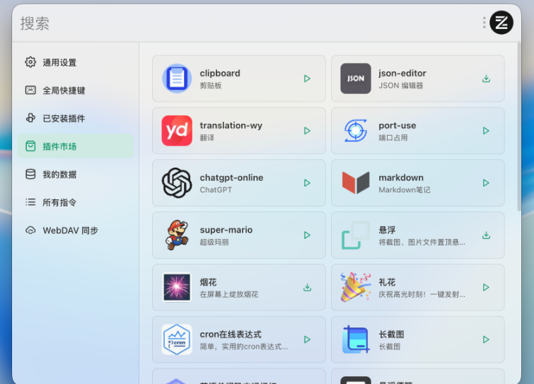Download the json-editor plugin
The image size is (534, 384).
pyautogui.click(x=486, y=78)
